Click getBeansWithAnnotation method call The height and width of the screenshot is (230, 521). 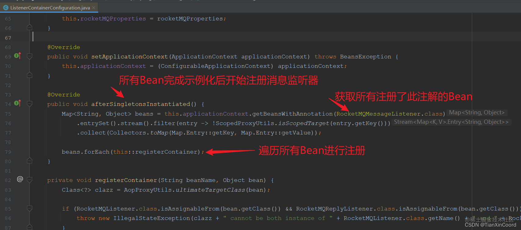293,114
